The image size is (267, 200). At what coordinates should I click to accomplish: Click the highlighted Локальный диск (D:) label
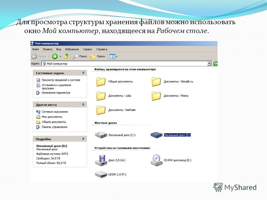click(x=177, y=135)
